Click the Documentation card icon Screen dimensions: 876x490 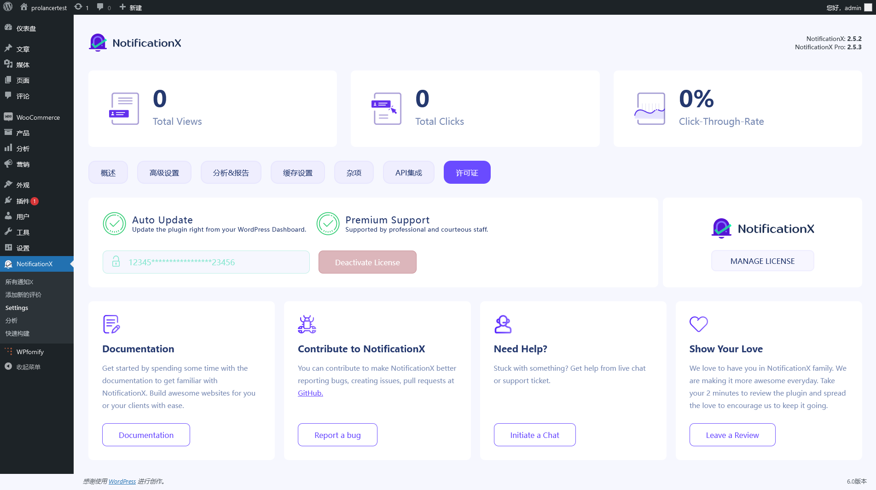(x=111, y=324)
